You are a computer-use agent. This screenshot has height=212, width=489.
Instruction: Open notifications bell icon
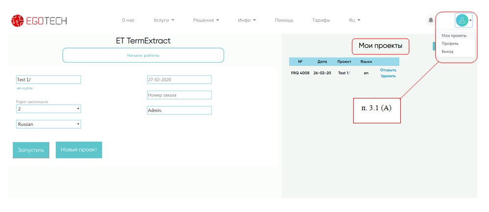[431, 21]
